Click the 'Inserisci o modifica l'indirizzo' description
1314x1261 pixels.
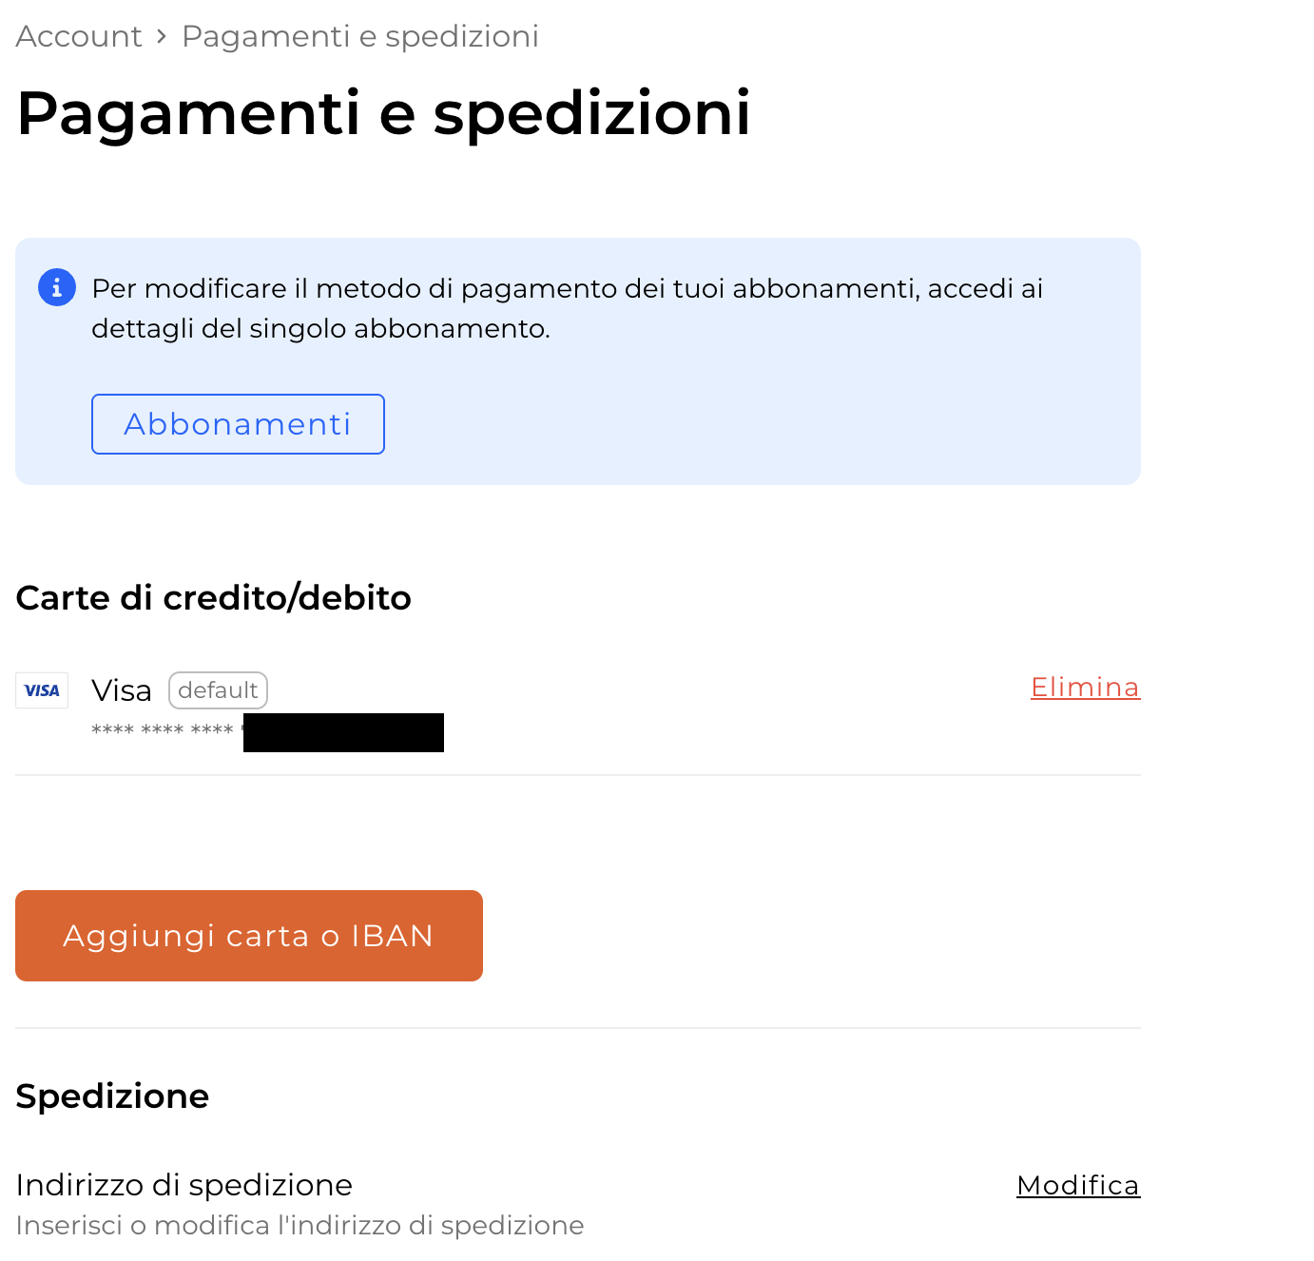[x=300, y=1225]
